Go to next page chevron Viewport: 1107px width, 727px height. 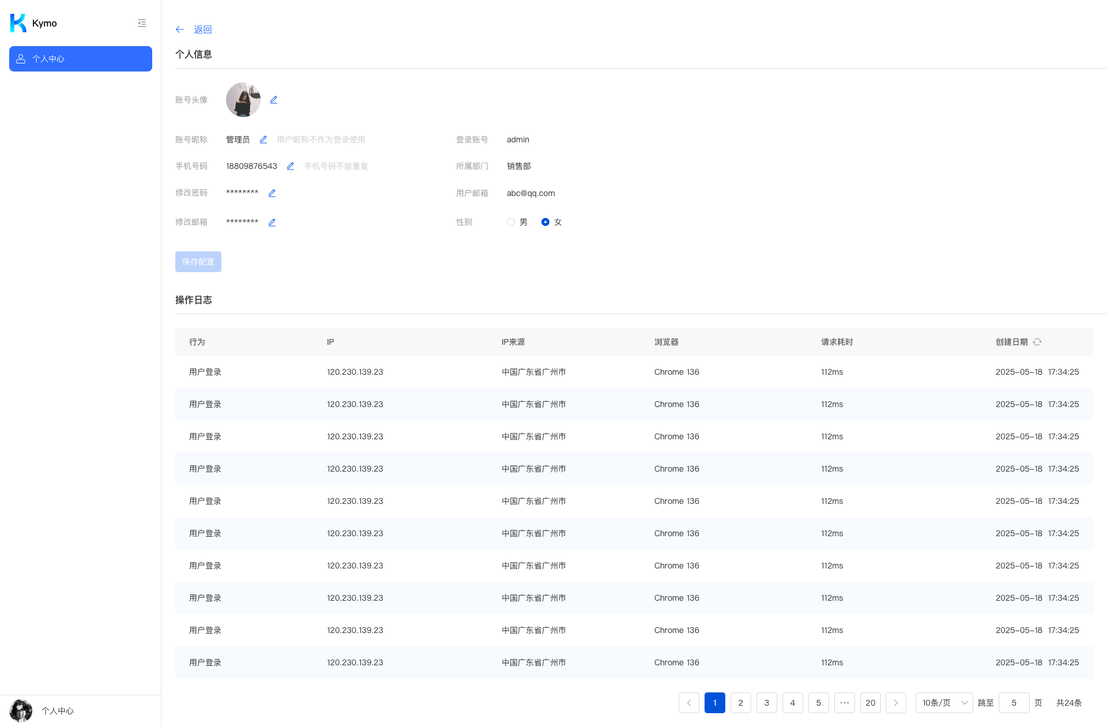click(x=895, y=703)
